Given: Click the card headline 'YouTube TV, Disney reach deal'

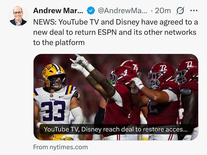Looking at the screenshot, I should [116, 129].
